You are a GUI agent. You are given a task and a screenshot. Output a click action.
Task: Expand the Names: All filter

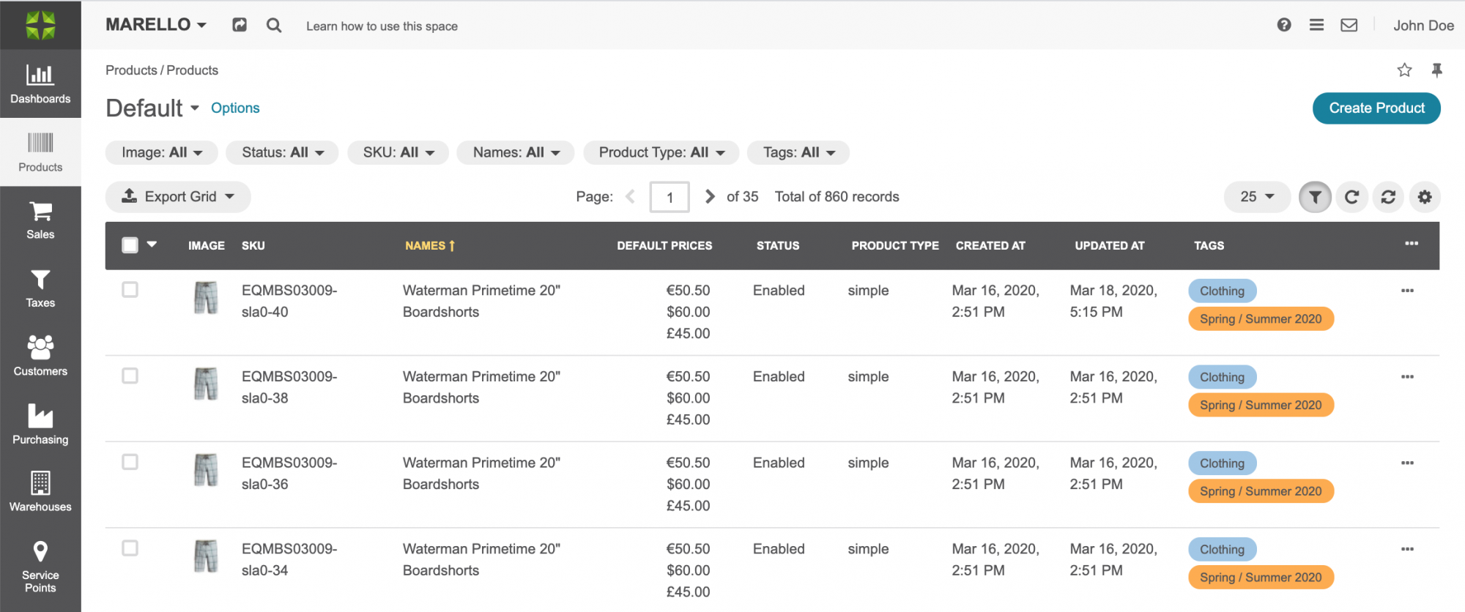coord(516,152)
